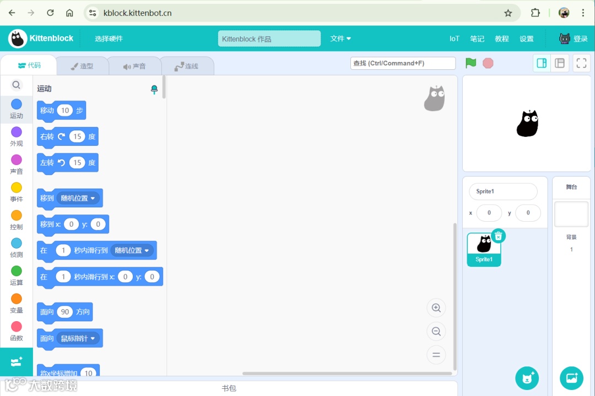Go to browser home page
This screenshot has width=595, height=396.
pos(69,13)
